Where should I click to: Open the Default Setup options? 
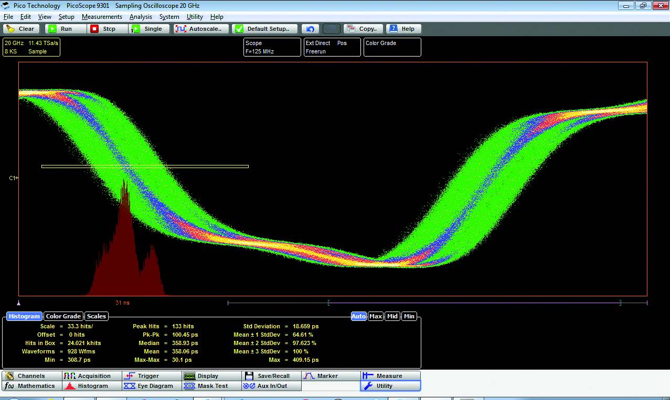[x=265, y=29]
